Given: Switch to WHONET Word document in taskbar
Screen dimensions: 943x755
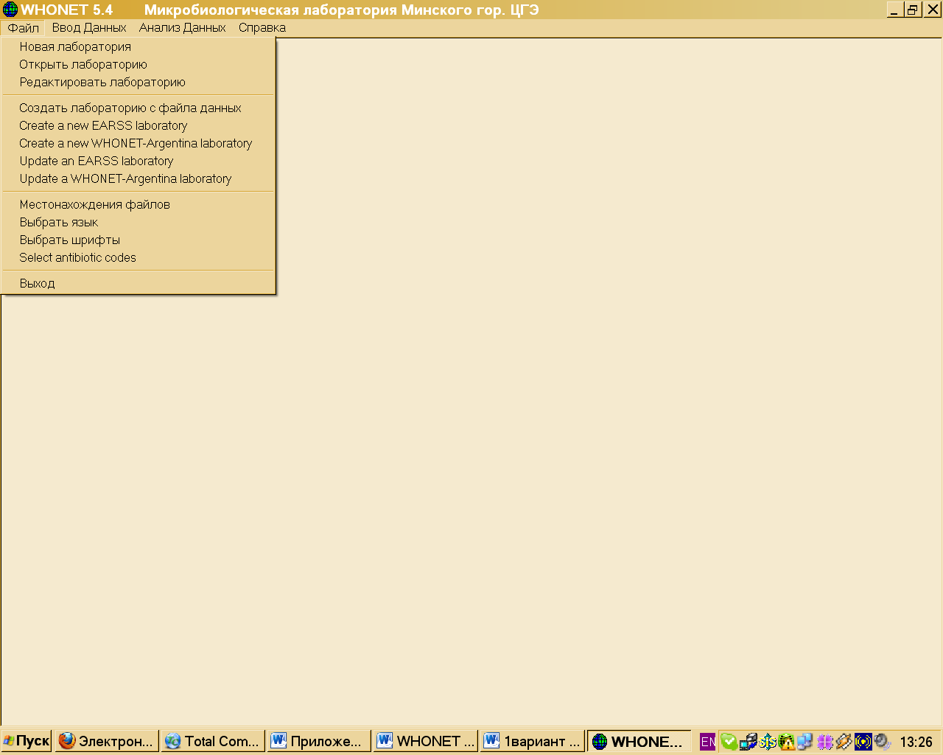Looking at the screenshot, I should click(425, 741).
